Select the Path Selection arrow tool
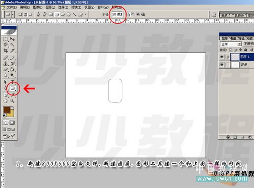Screen dimensions: 254x188 click(6, 82)
